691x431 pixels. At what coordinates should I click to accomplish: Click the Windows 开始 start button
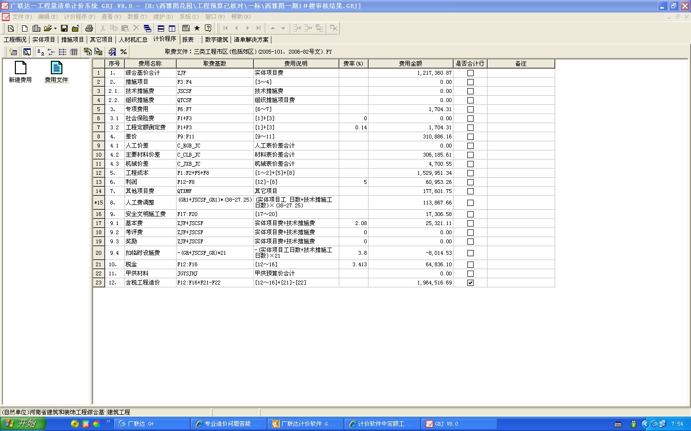pyautogui.click(x=23, y=424)
